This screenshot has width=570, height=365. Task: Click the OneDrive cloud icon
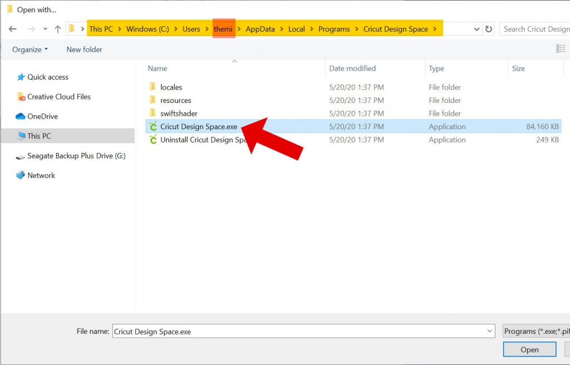click(x=21, y=116)
